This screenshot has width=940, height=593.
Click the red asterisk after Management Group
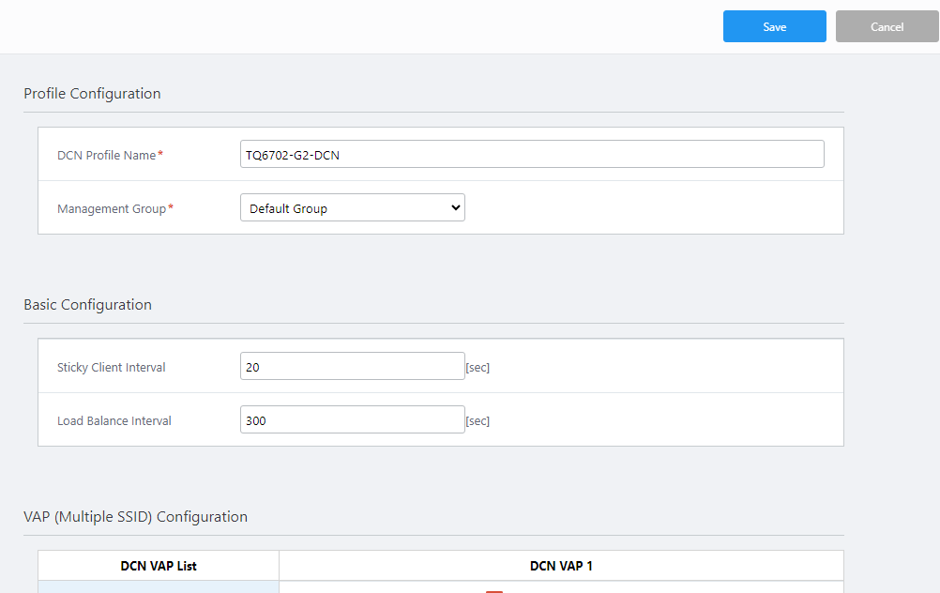[171, 207]
